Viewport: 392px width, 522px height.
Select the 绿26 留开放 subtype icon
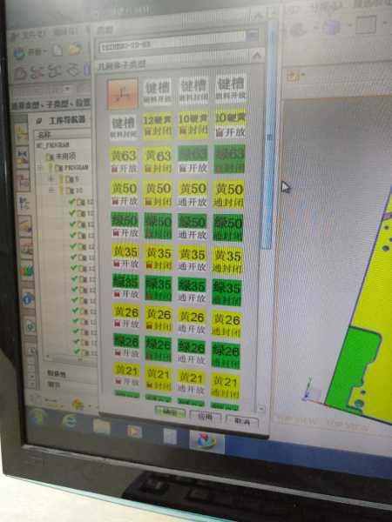[x=125, y=346]
